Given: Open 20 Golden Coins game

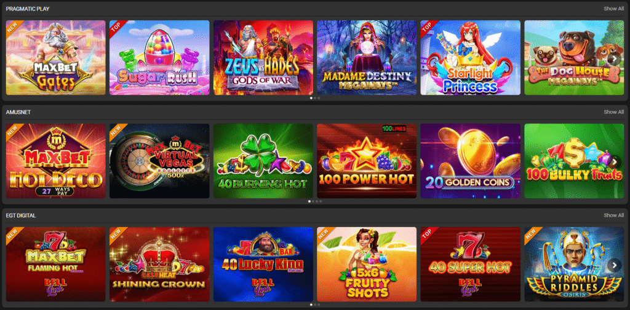Looking at the screenshot, I should pos(471,161).
